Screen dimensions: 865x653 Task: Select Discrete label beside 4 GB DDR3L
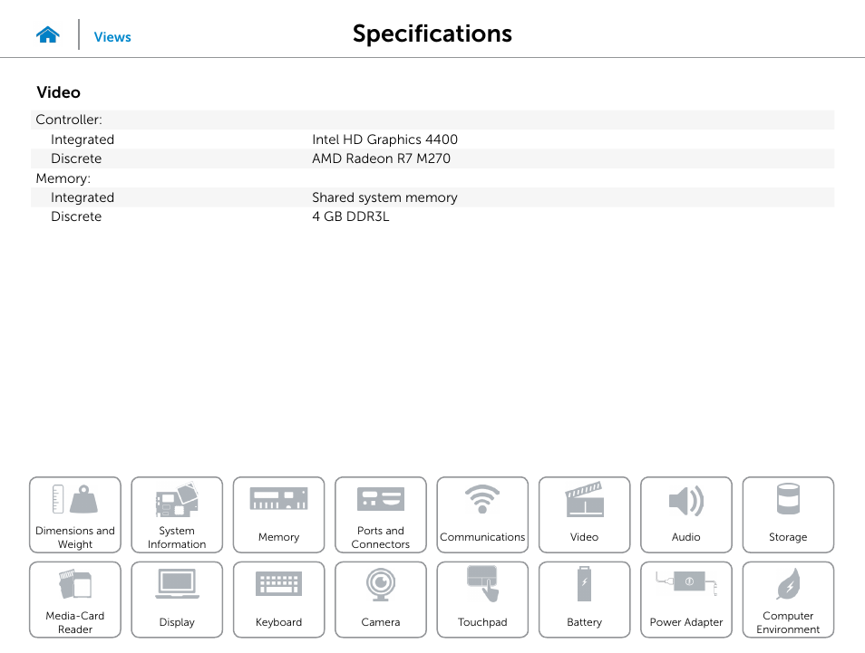(76, 216)
